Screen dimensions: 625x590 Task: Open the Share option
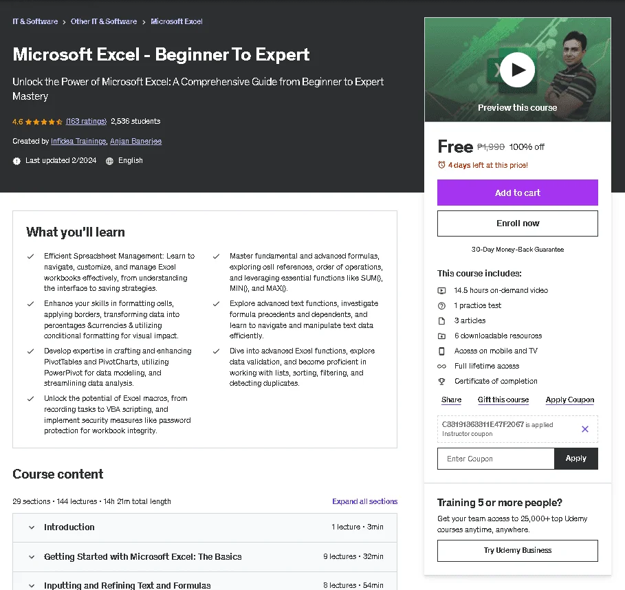(x=451, y=400)
